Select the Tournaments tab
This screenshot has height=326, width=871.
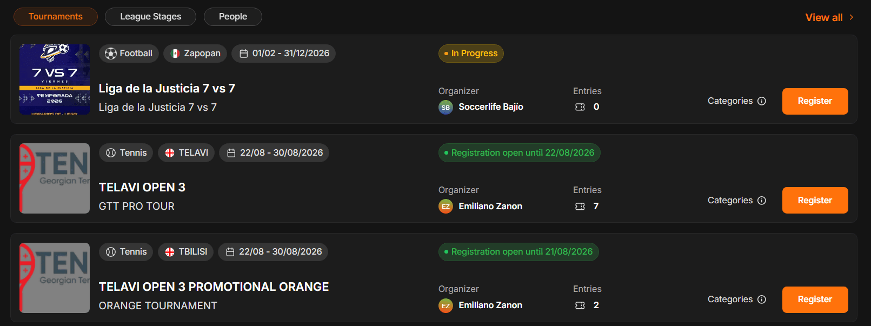[56, 17]
